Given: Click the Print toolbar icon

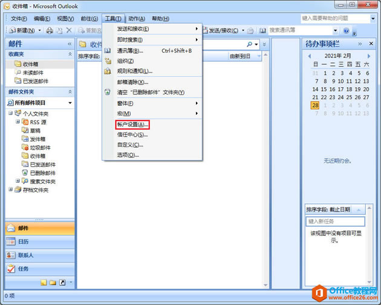Looking at the screenshot, I should pos(50,30).
